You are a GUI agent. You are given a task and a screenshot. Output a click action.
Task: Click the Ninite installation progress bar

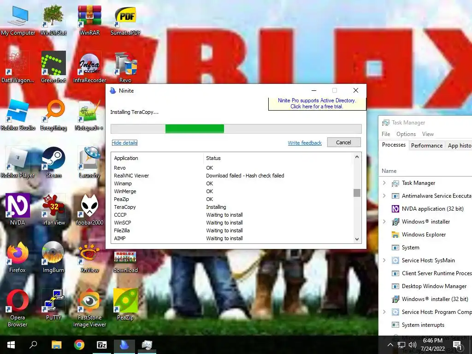[x=236, y=129]
